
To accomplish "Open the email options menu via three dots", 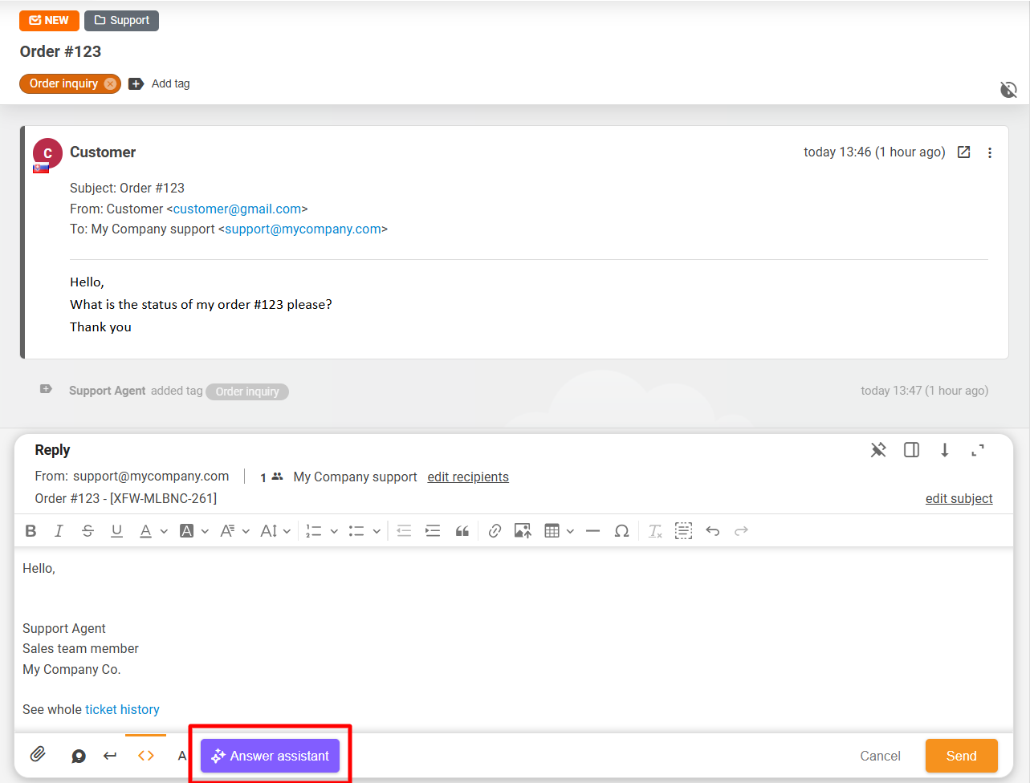I will [990, 152].
